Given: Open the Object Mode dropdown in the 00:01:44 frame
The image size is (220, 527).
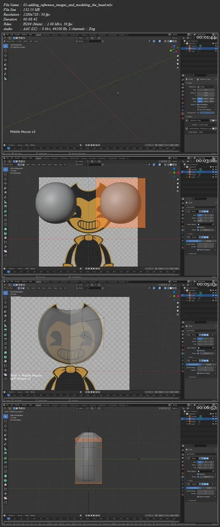Looking at the screenshot, I should [x=10, y=41].
